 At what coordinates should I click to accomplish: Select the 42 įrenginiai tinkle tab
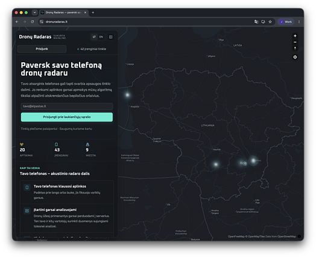coord(92,49)
